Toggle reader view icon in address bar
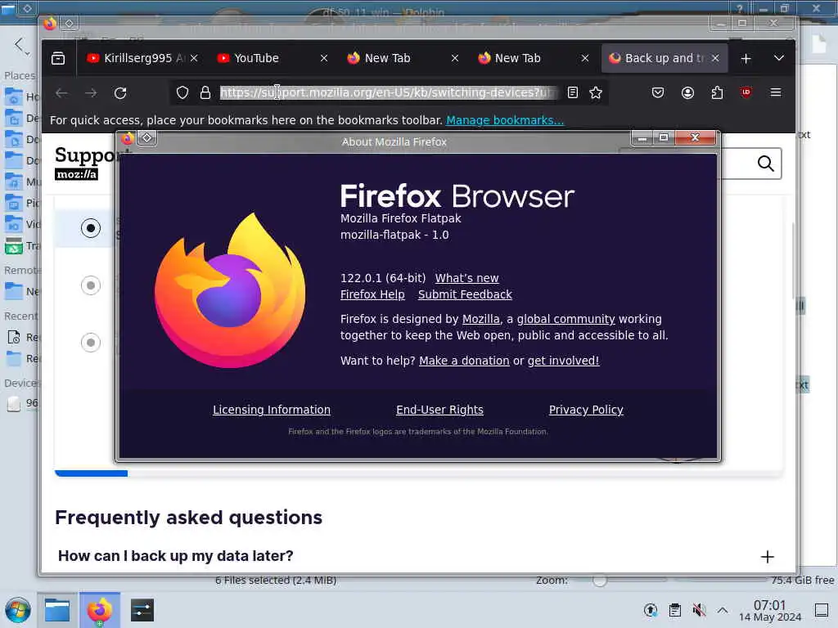Screen dimensions: 838x628 point(572,93)
